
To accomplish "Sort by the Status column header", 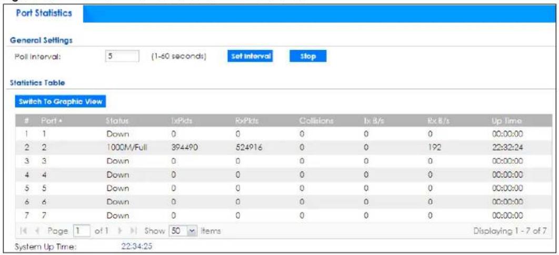I will coord(117,121).
